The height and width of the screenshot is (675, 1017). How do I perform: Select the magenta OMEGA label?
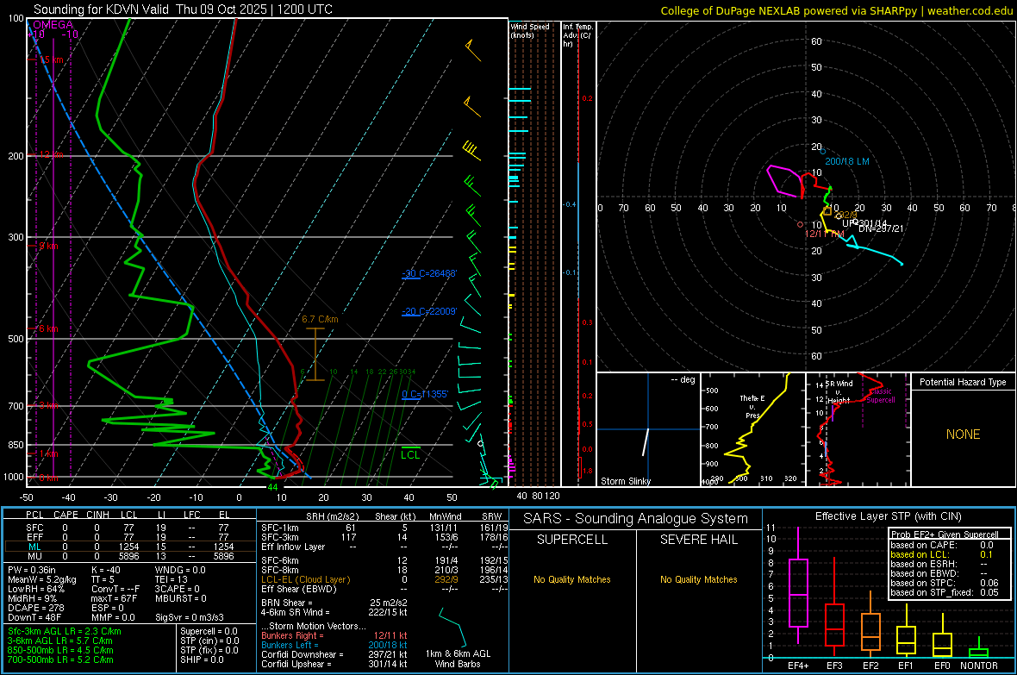[53, 25]
